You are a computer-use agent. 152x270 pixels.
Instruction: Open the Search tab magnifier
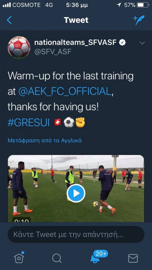[57, 258]
